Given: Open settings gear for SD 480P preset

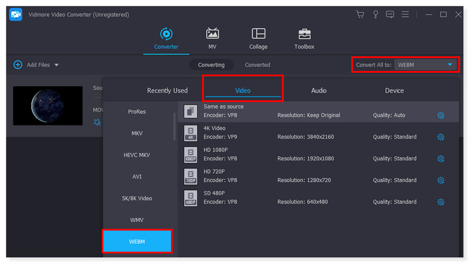Looking at the screenshot, I should tap(441, 202).
